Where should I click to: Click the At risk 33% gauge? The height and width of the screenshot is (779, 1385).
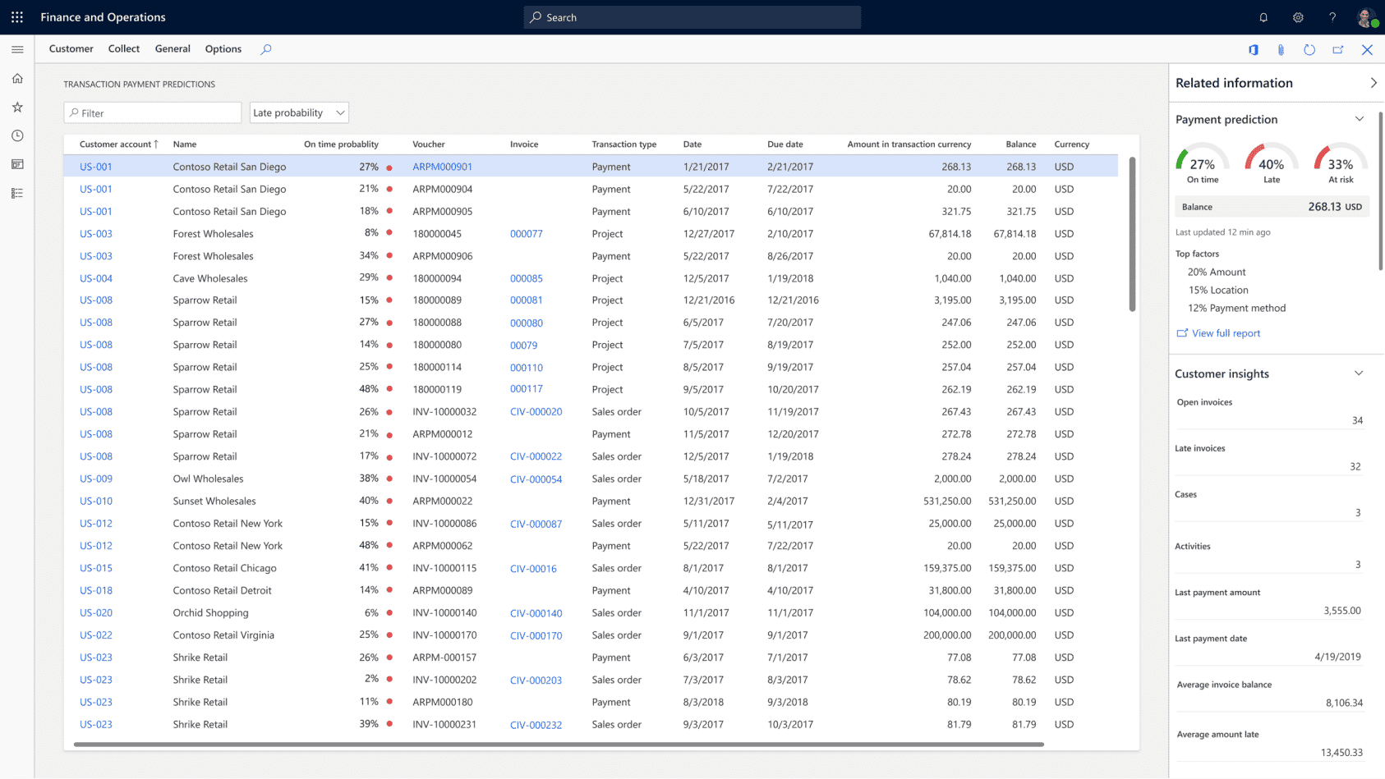coord(1341,162)
